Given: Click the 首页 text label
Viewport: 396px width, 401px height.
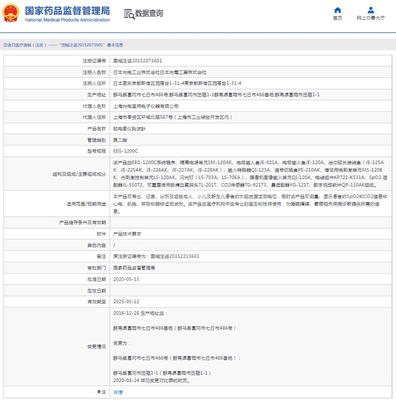Looking at the screenshot, I should coord(338,18).
